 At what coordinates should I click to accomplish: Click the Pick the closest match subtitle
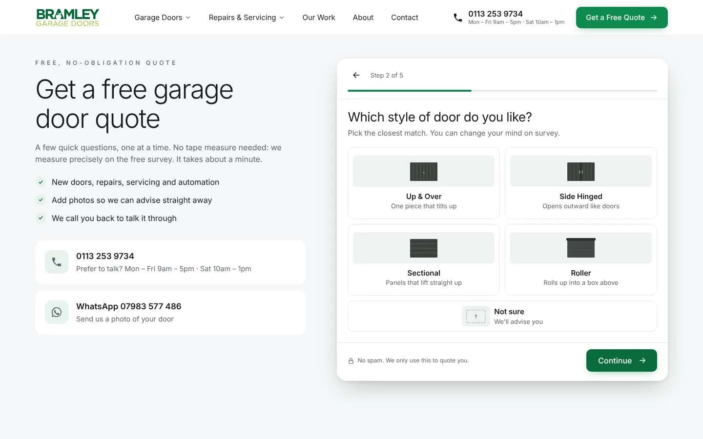(454, 133)
